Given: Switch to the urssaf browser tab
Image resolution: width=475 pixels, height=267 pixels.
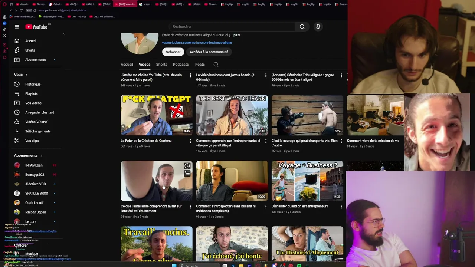Looking at the screenshot, I should (146, 4).
